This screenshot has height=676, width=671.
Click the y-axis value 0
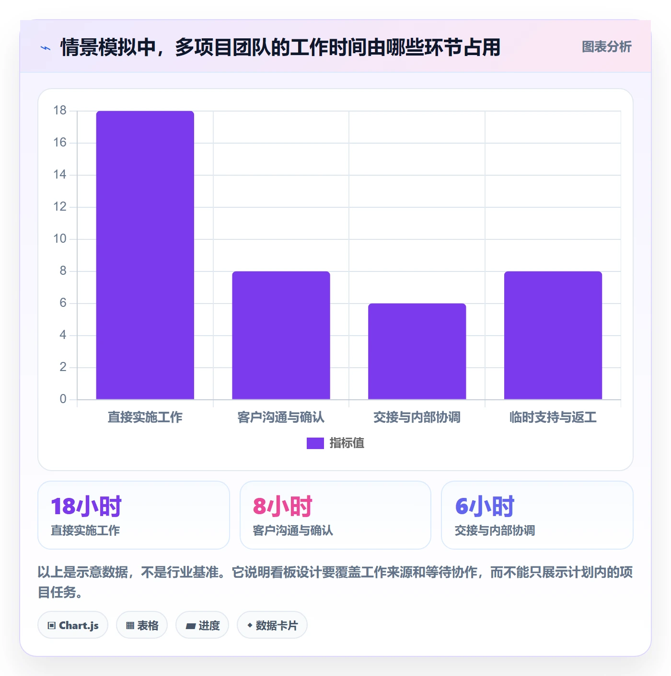pos(63,399)
